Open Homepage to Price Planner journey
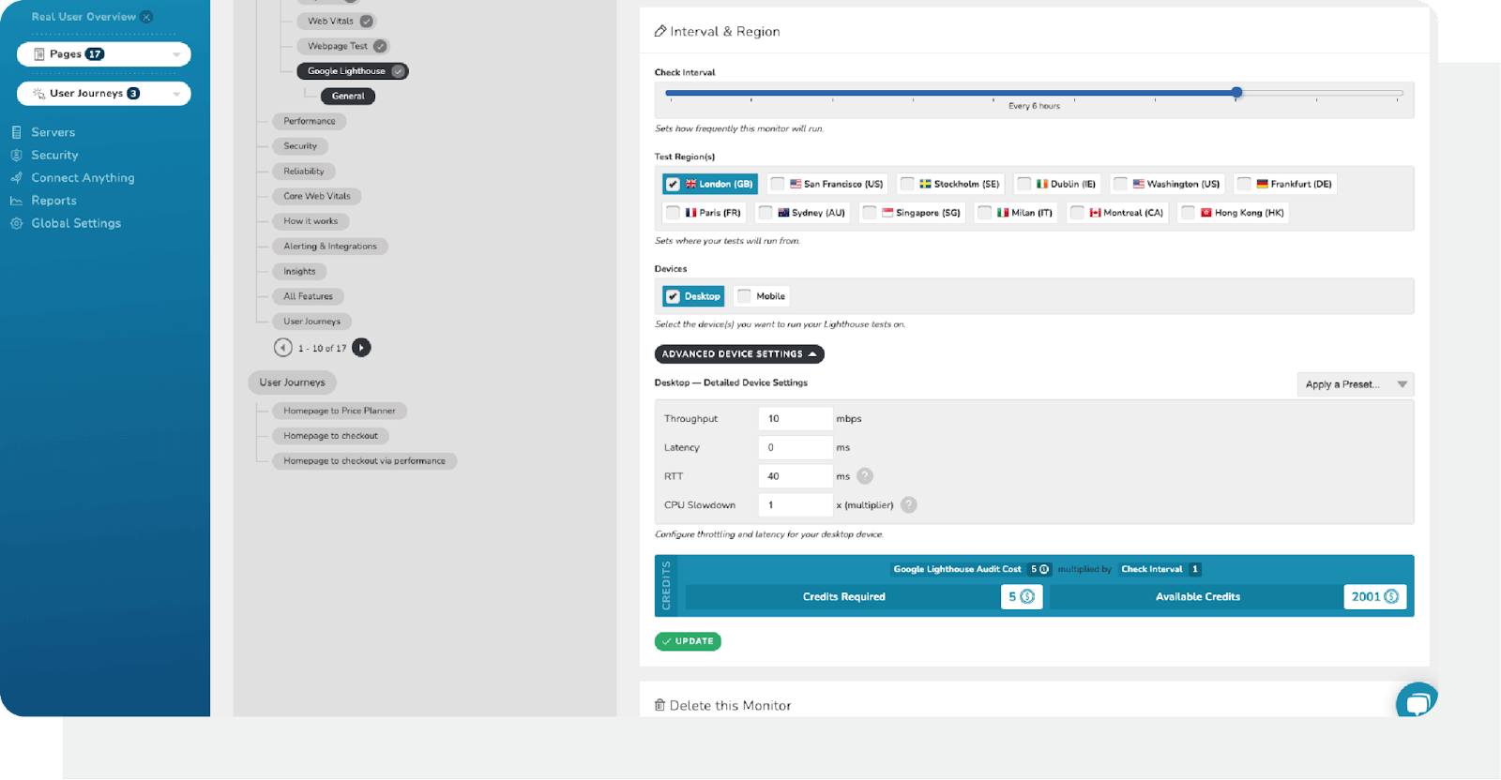 point(340,411)
